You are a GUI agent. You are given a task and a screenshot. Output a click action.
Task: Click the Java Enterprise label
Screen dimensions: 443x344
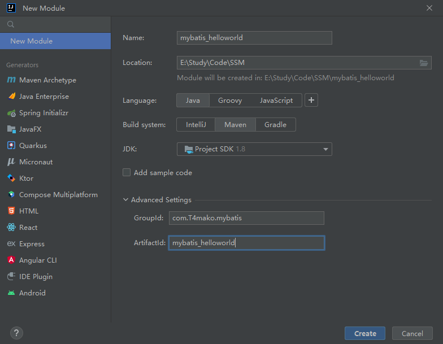tap(44, 97)
